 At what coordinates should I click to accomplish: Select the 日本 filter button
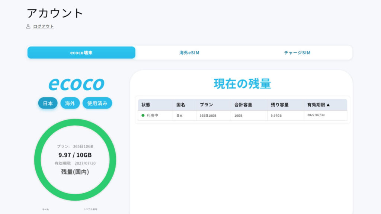click(48, 103)
